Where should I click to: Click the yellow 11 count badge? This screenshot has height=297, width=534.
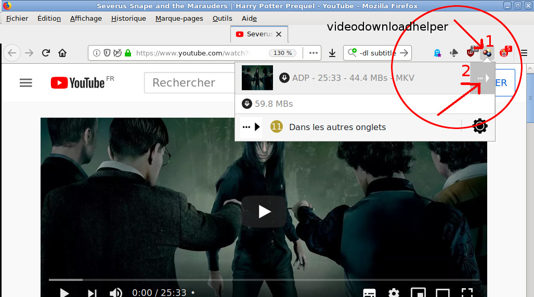277,127
